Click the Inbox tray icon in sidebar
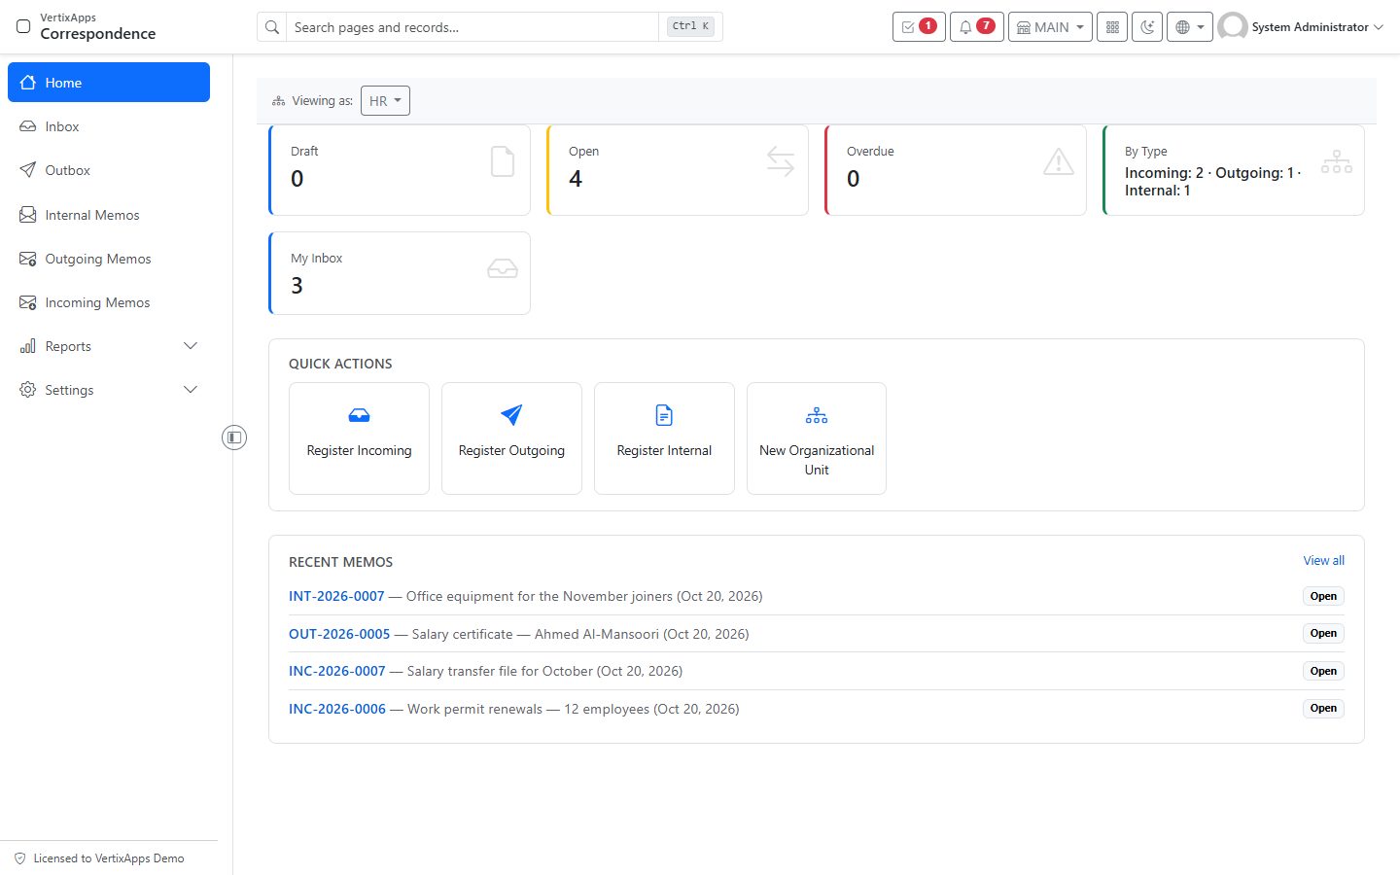 pos(27,126)
